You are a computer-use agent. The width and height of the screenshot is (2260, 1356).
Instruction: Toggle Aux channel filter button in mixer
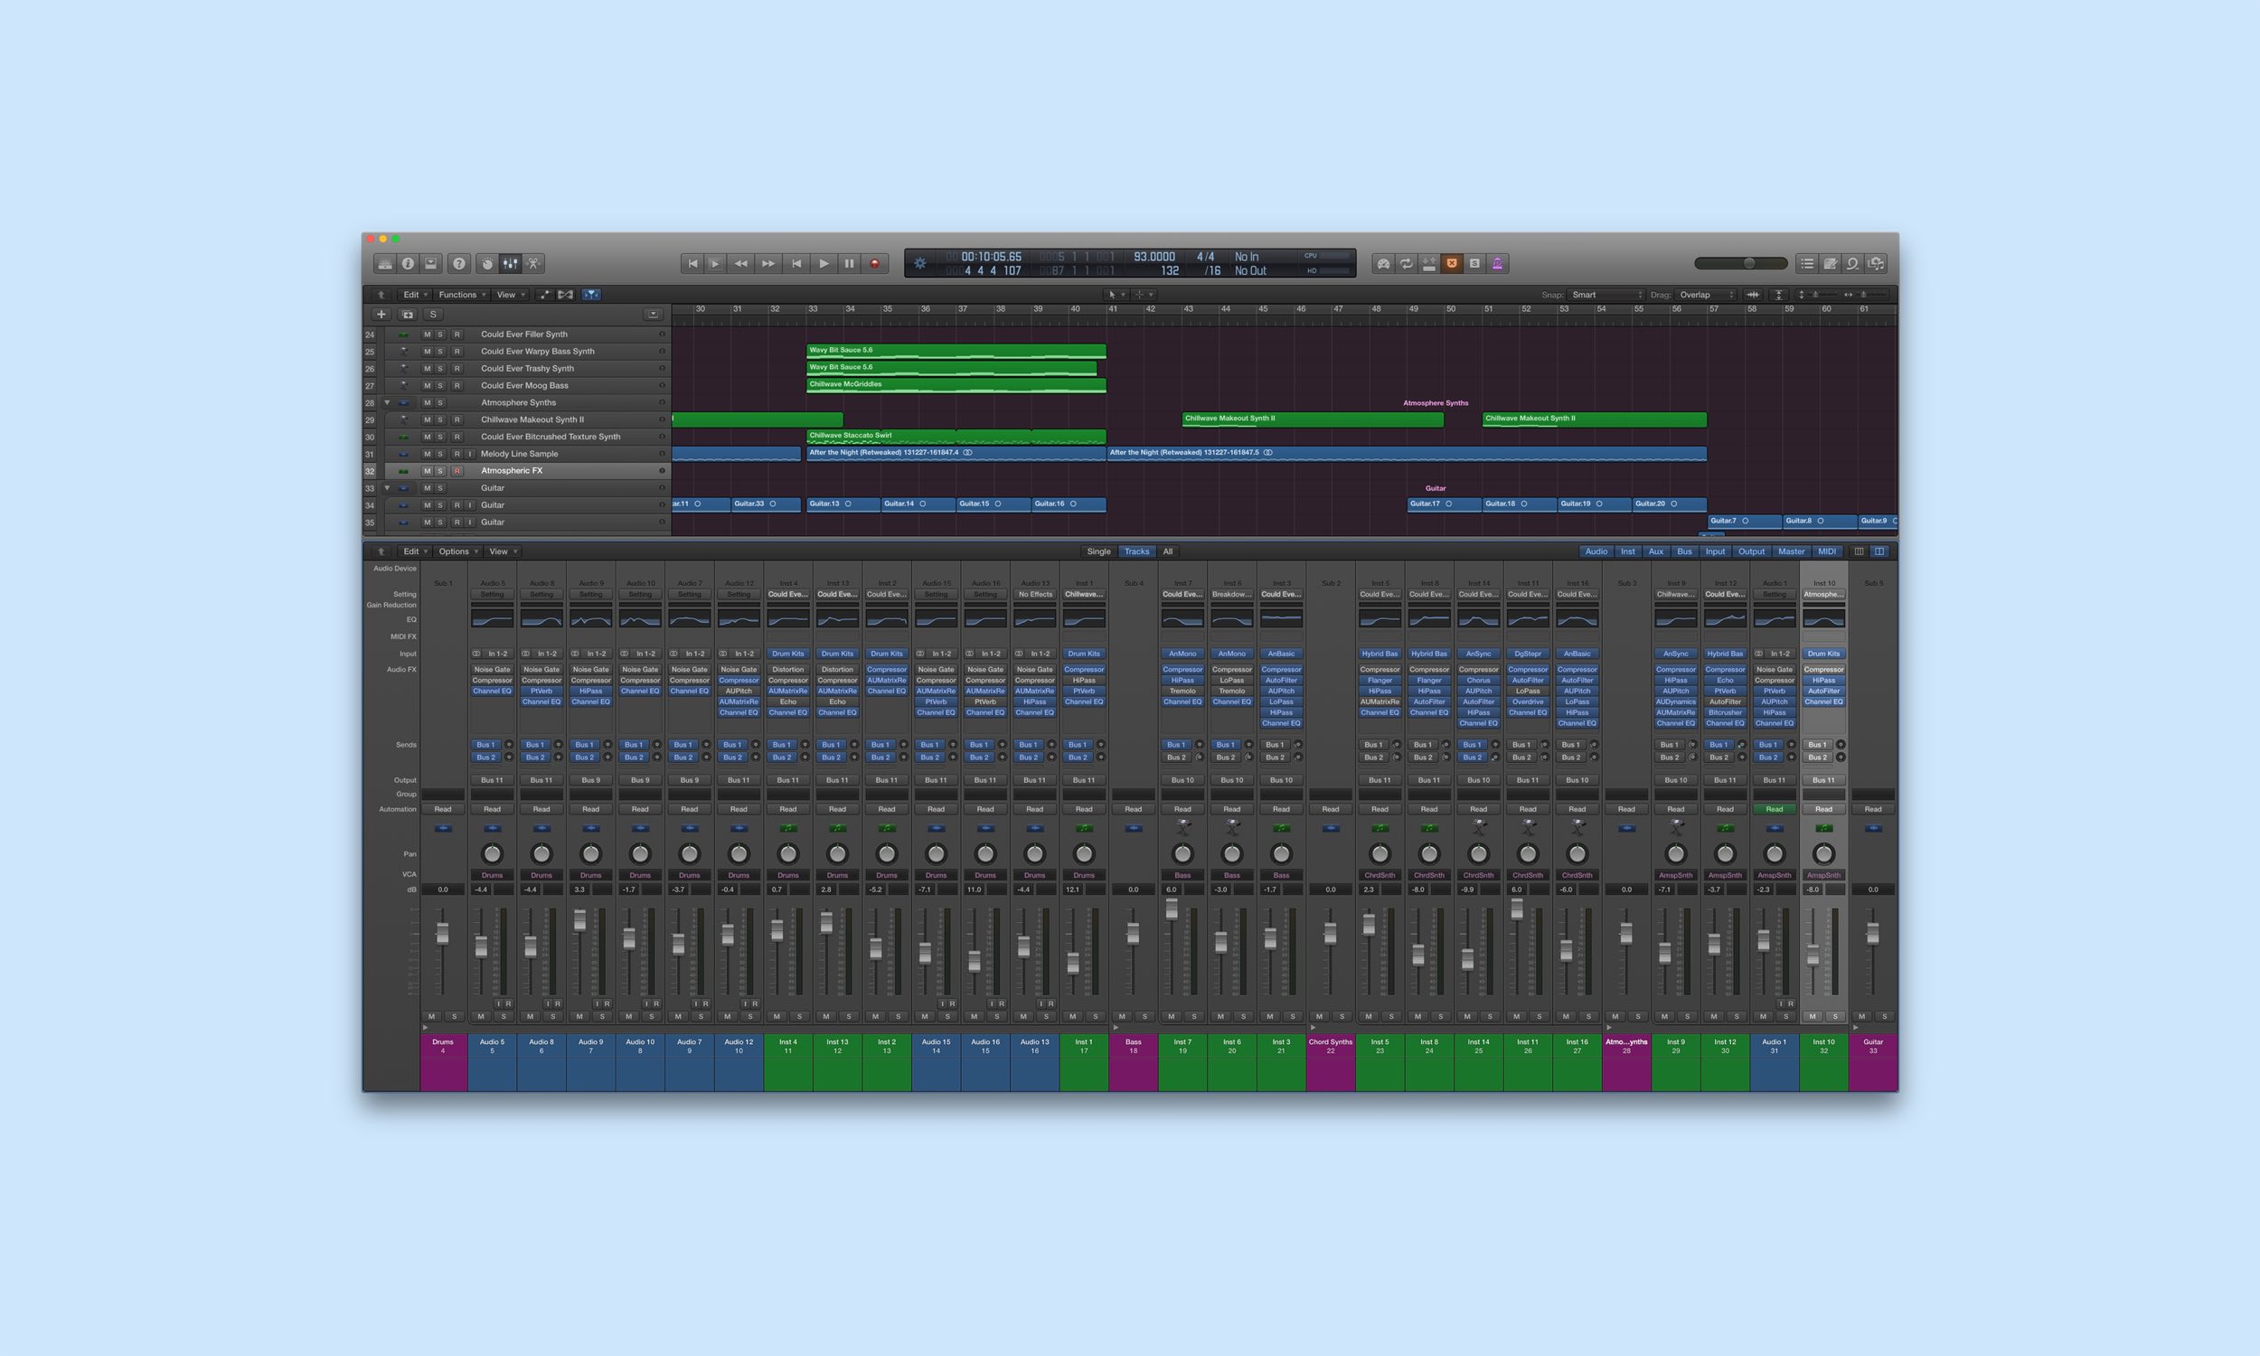tap(1655, 551)
